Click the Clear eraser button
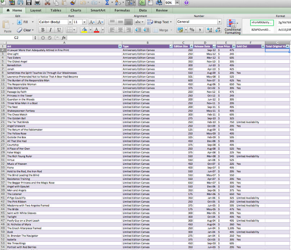 [x=25, y=30]
